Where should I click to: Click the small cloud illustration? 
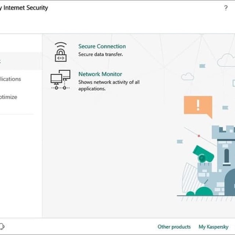tap(188, 76)
